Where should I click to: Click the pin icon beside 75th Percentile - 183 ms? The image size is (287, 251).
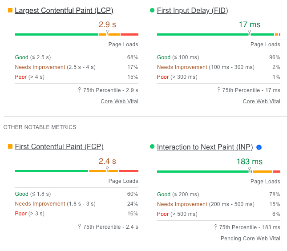[216, 227]
